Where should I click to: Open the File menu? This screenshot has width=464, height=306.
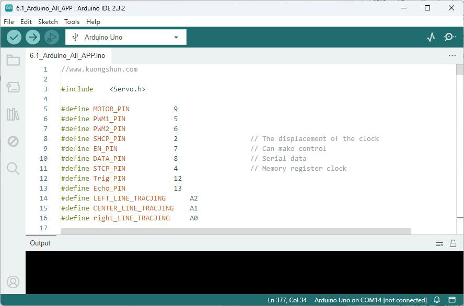tap(8, 21)
